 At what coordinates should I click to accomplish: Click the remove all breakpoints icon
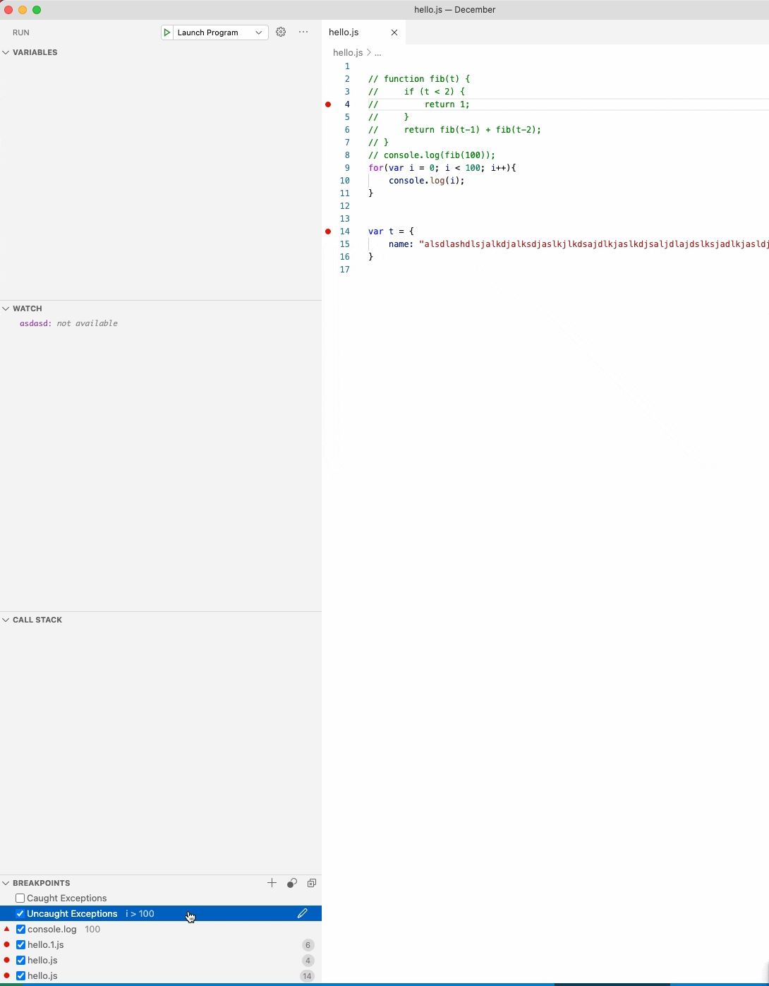point(312,883)
